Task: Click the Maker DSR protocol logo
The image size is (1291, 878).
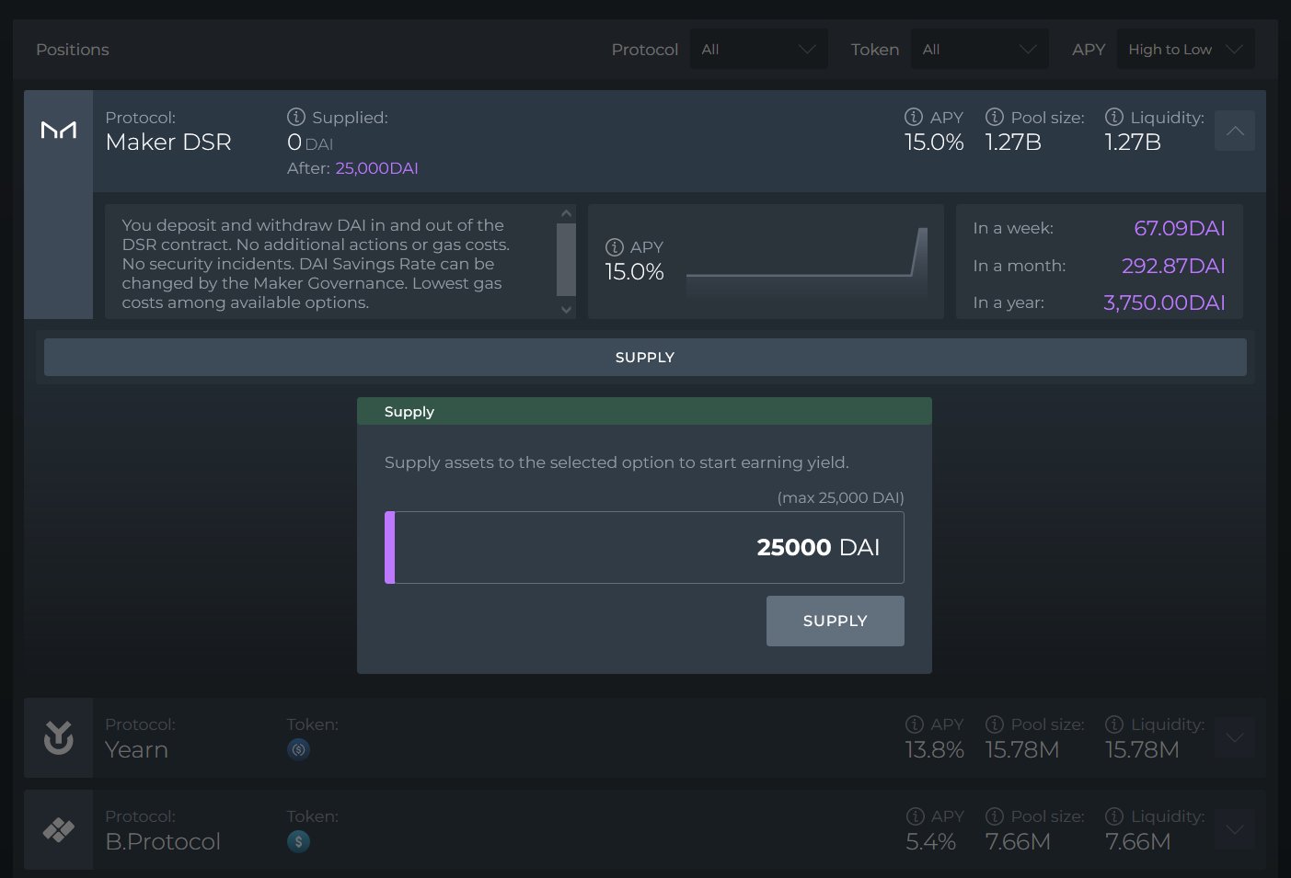Action: [58, 131]
